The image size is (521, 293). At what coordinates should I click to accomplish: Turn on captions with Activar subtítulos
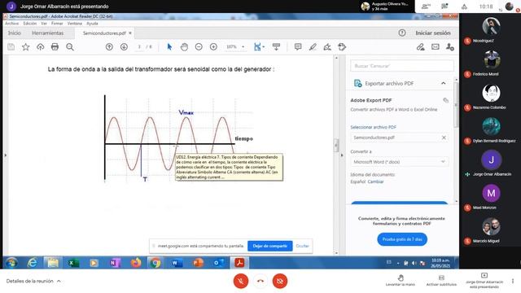(441, 280)
